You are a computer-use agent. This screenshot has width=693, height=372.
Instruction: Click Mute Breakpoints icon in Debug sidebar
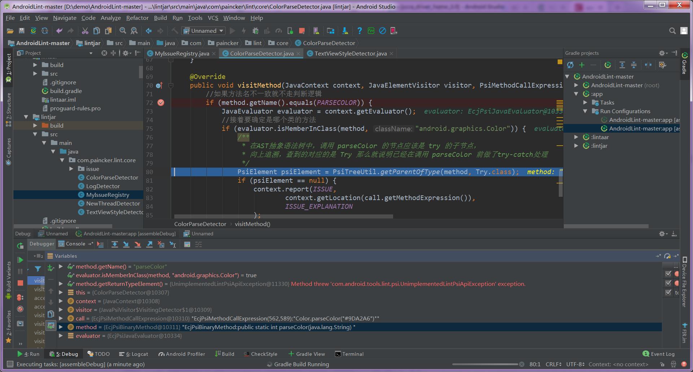click(x=20, y=309)
